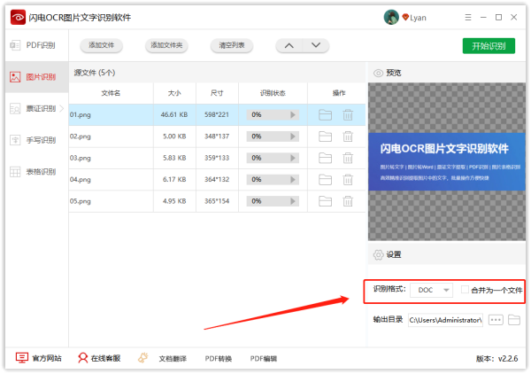Image resolution: width=531 pixels, height=374 pixels.
Task: Click the 输出目录 path input field
Action: click(x=446, y=319)
